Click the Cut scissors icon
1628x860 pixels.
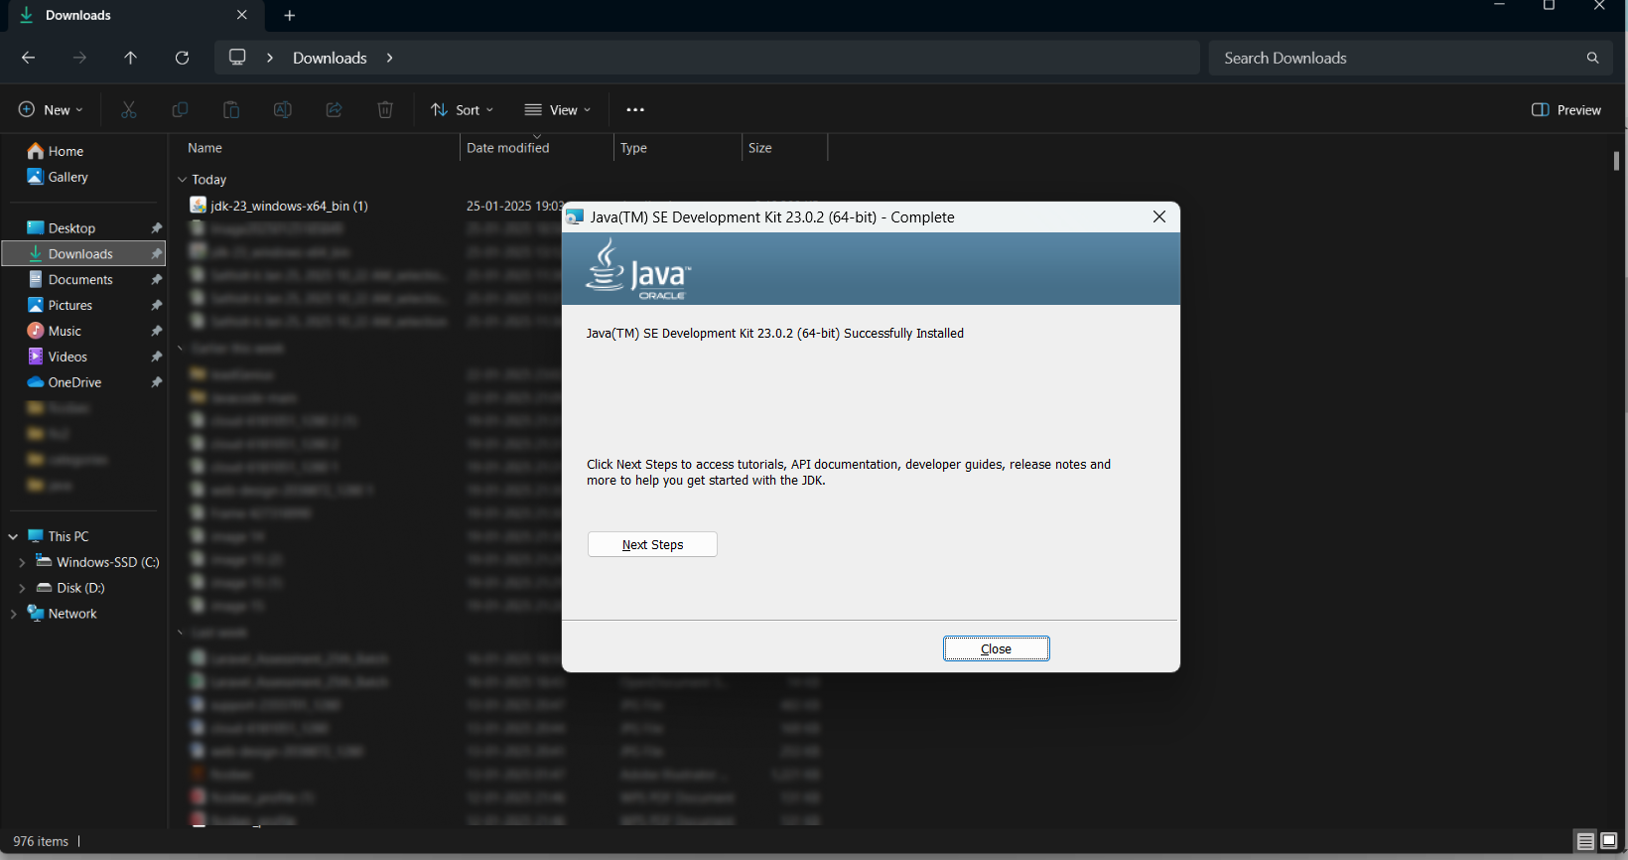(128, 109)
